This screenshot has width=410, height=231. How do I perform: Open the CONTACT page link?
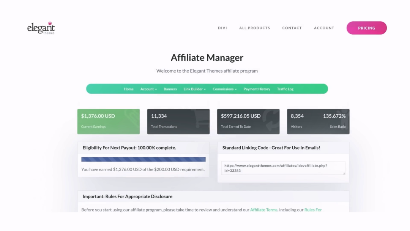coord(292,28)
